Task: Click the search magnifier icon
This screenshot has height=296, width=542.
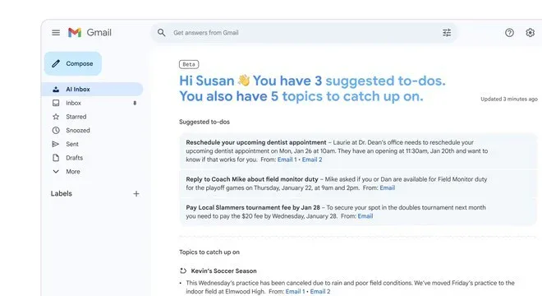Action: pos(162,33)
